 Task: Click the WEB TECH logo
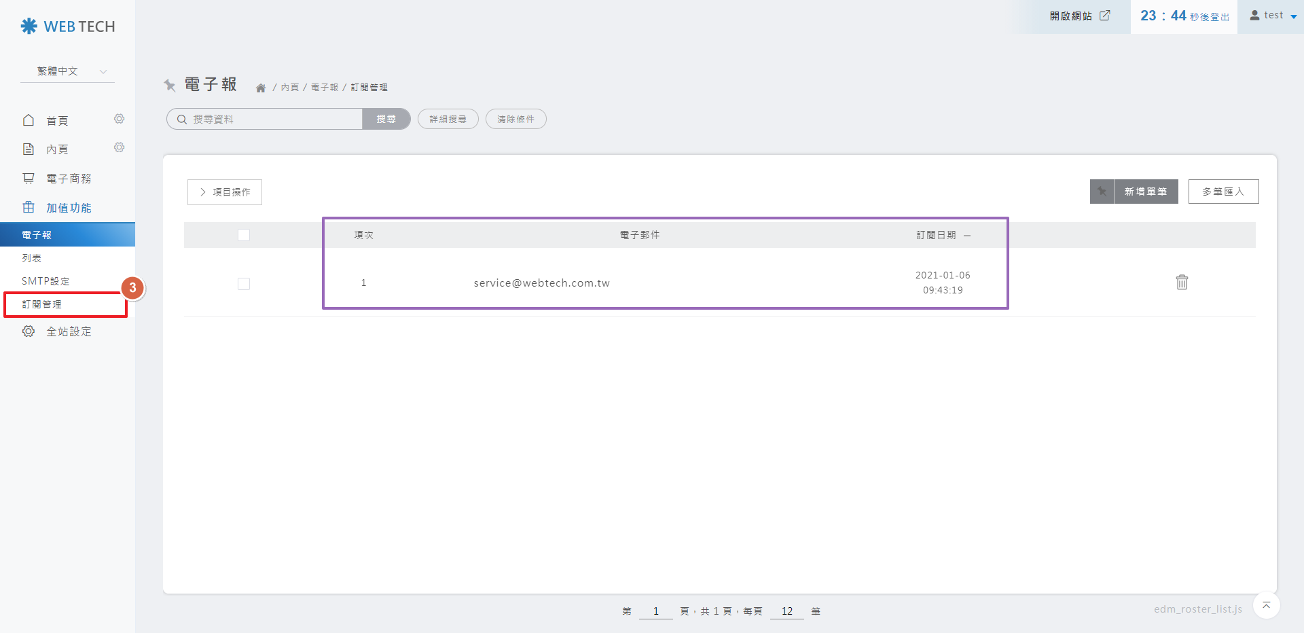click(68, 26)
